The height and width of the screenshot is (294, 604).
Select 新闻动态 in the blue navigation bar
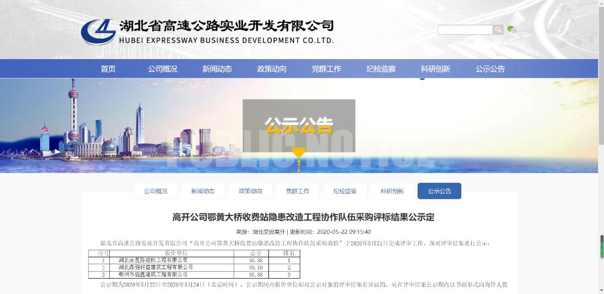tap(217, 69)
